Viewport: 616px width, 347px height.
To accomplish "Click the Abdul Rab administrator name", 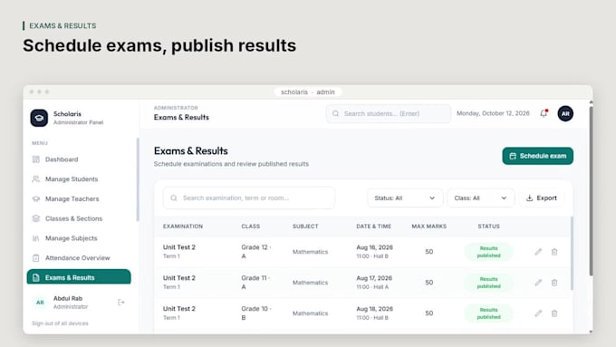I will tap(68, 298).
